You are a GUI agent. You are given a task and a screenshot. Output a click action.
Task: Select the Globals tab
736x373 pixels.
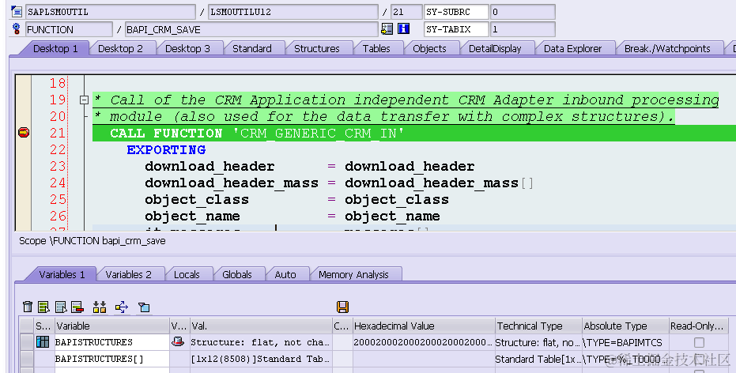click(x=237, y=274)
